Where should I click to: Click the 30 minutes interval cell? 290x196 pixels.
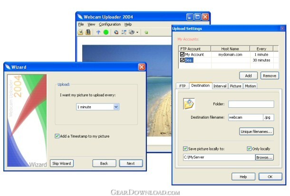261,60
